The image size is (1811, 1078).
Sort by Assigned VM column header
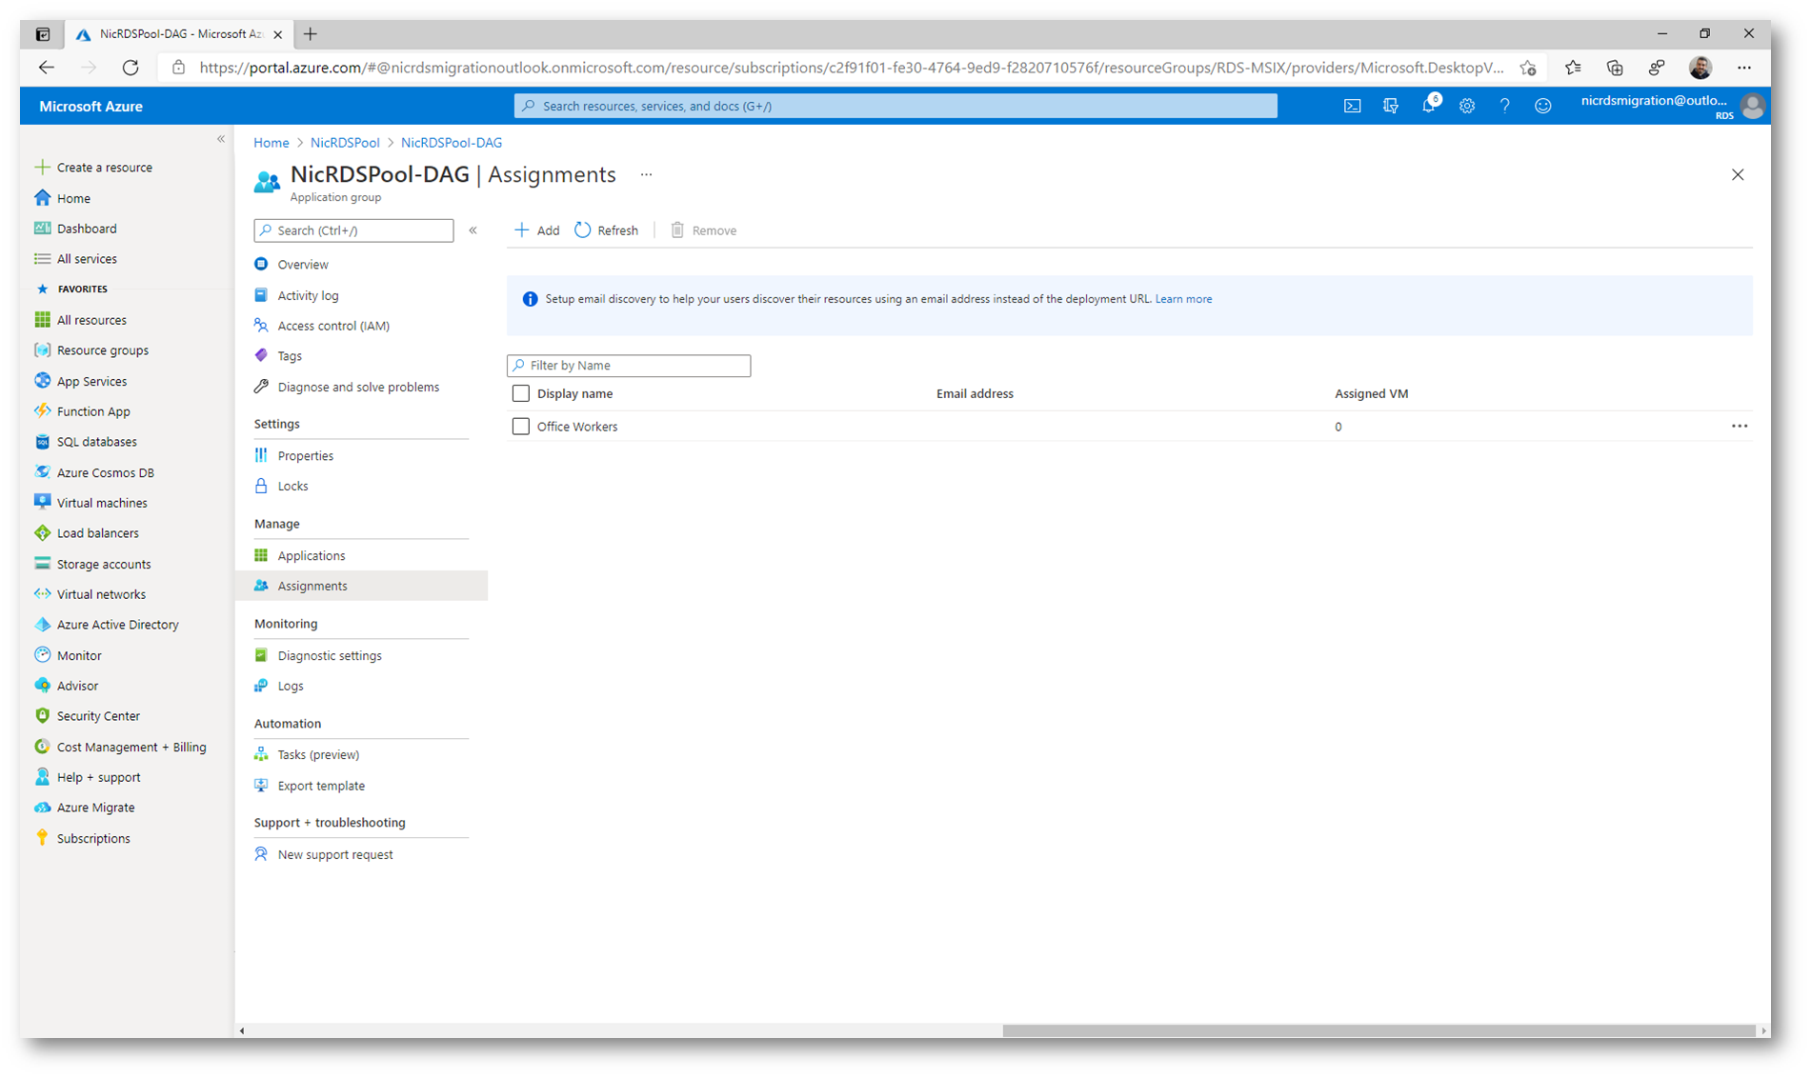point(1371,393)
